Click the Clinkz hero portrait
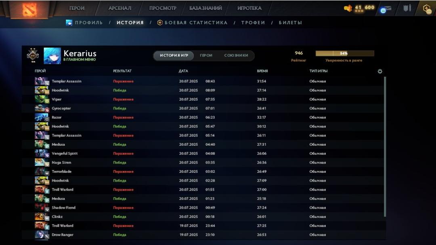This screenshot has height=245, width=436. point(42,217)
